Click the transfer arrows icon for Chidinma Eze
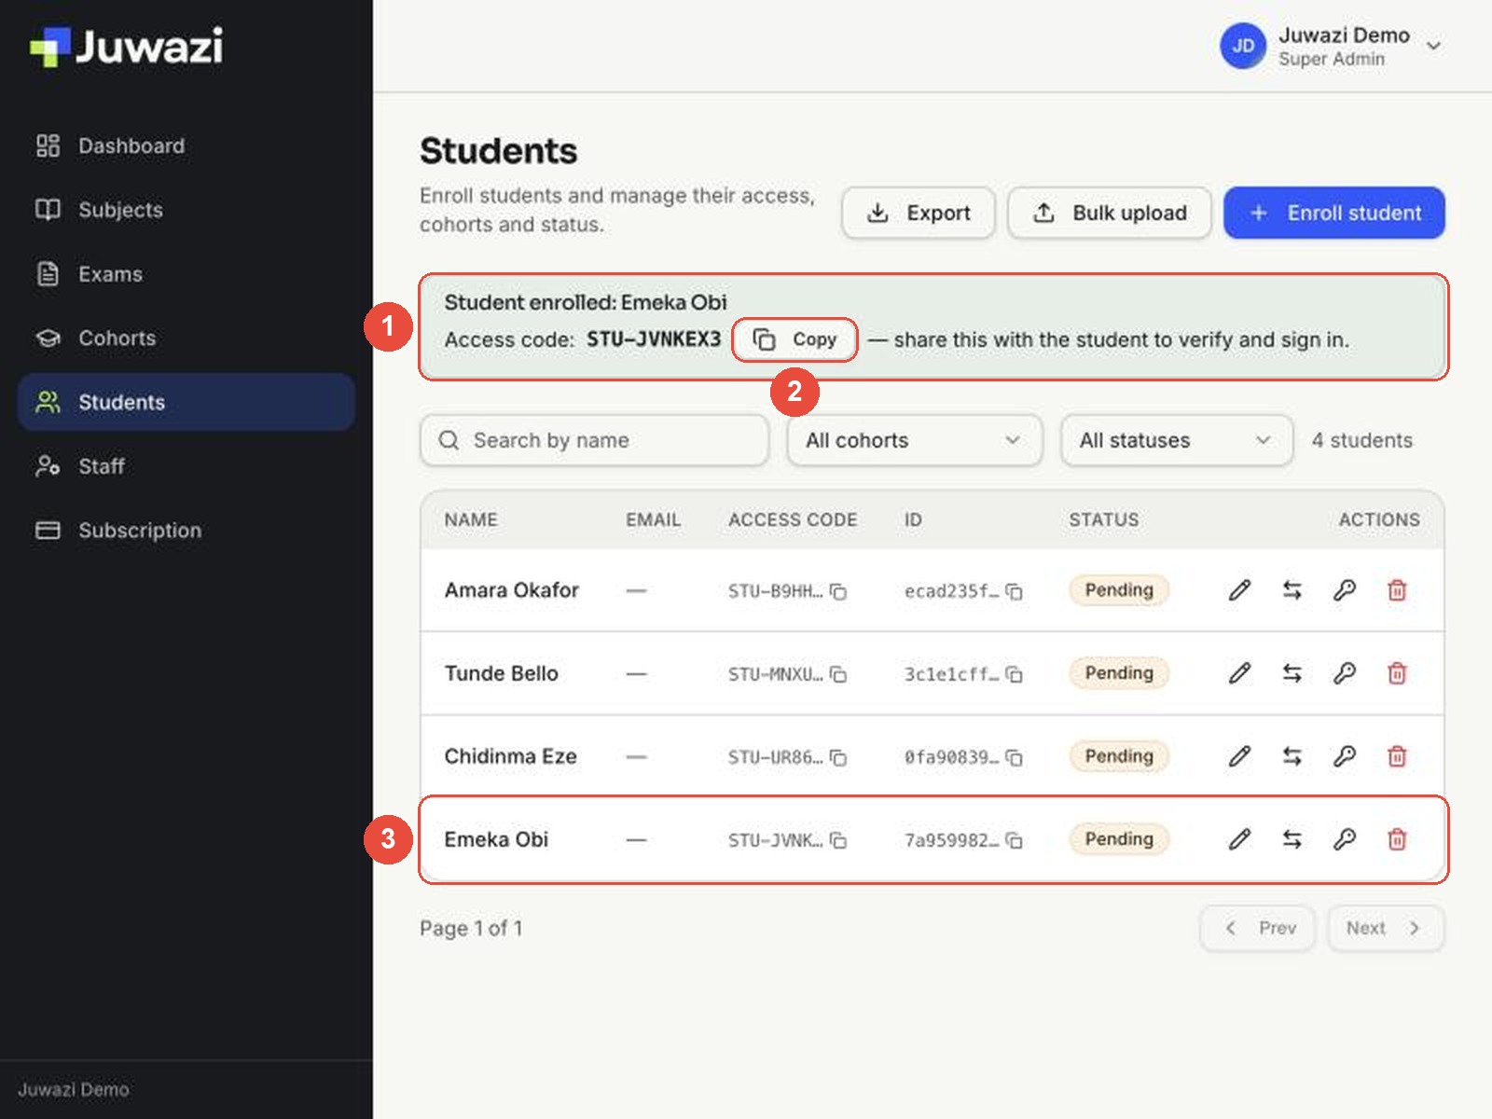The height and width of the screenshot is (1119, 1492). [1292, 756]
